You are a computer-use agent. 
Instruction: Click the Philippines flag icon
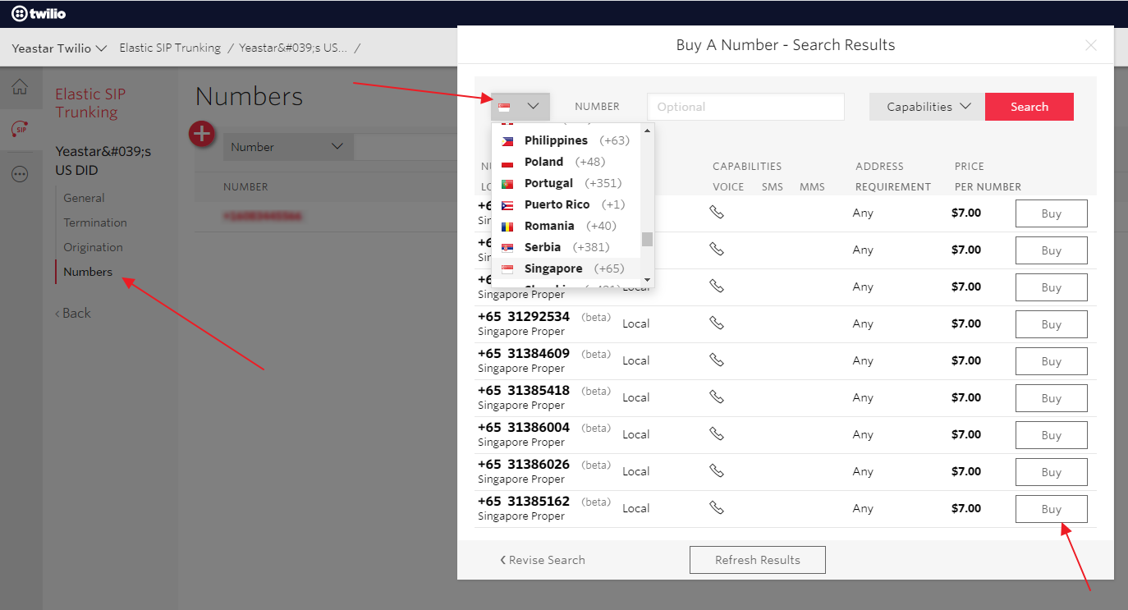click(x=507, y=141)
